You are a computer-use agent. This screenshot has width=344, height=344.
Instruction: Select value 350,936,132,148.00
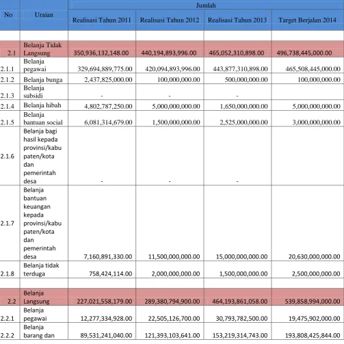[101, 53]
